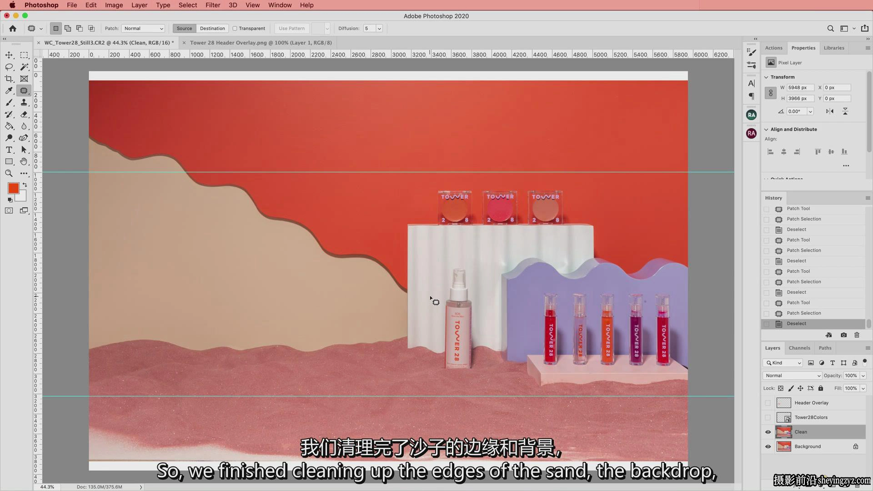Create new snapshot camera icon in History

point(843,335)
